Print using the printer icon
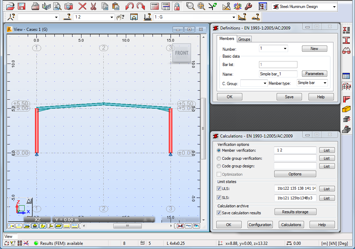Viewport: 355px width, 249px height. 35,6
